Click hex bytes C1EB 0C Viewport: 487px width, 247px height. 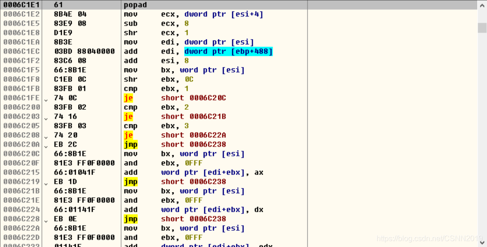click(70, 80)
